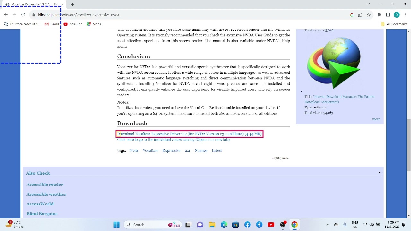Select the Nuance tag
This screenshot has height=231, width=411.
[x=201, y=150]
